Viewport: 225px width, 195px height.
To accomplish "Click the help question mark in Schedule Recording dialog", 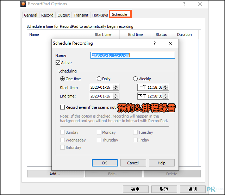I will point(154,43).
